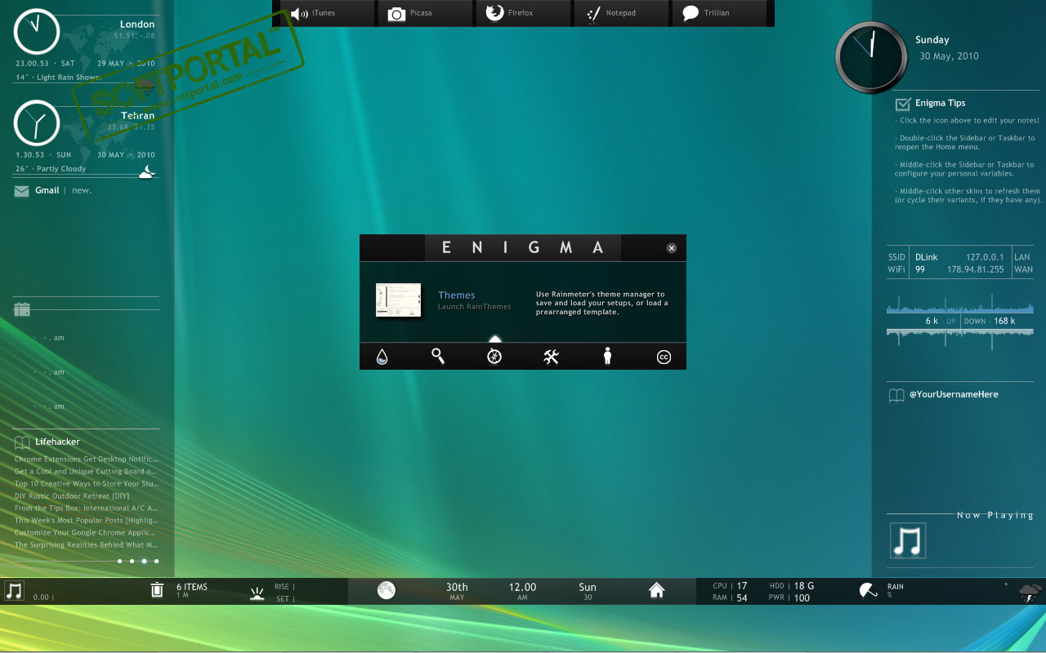Click the magnifying glass icon in Enigma menu
This screenshot has height=653, width=1046.
click(x=438, y=356)
